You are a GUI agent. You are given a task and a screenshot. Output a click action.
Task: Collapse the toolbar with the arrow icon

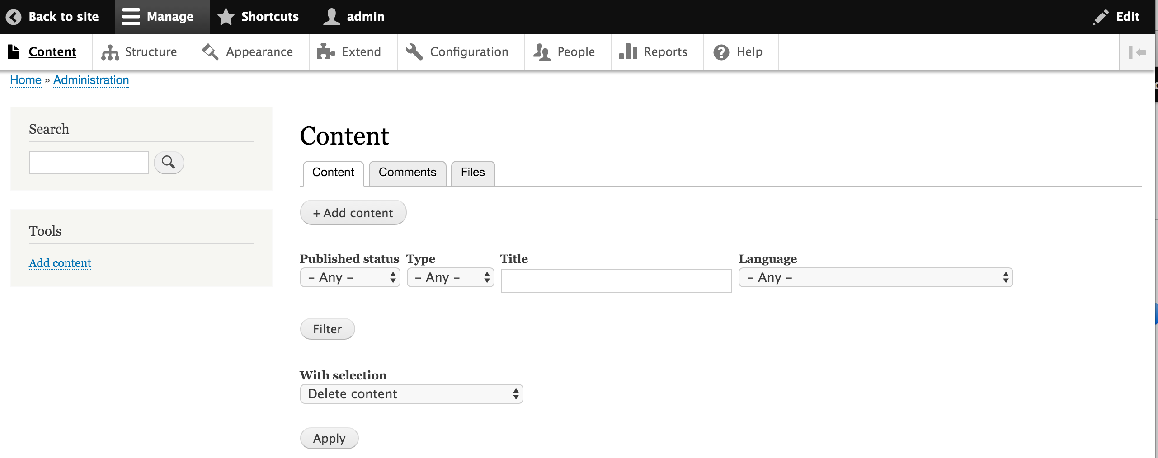pyautogui.click(x=1139, y=51)
